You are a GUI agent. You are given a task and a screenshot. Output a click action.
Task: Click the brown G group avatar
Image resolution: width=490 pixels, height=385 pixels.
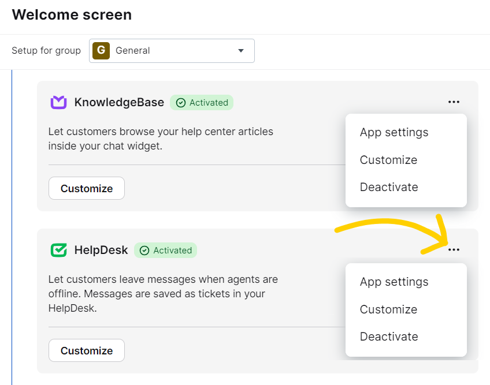pos(101,51)
